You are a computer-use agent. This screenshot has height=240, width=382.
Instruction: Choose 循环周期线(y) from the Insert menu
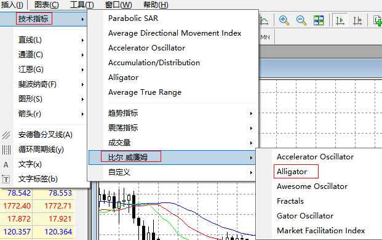(x=41, y=150)
